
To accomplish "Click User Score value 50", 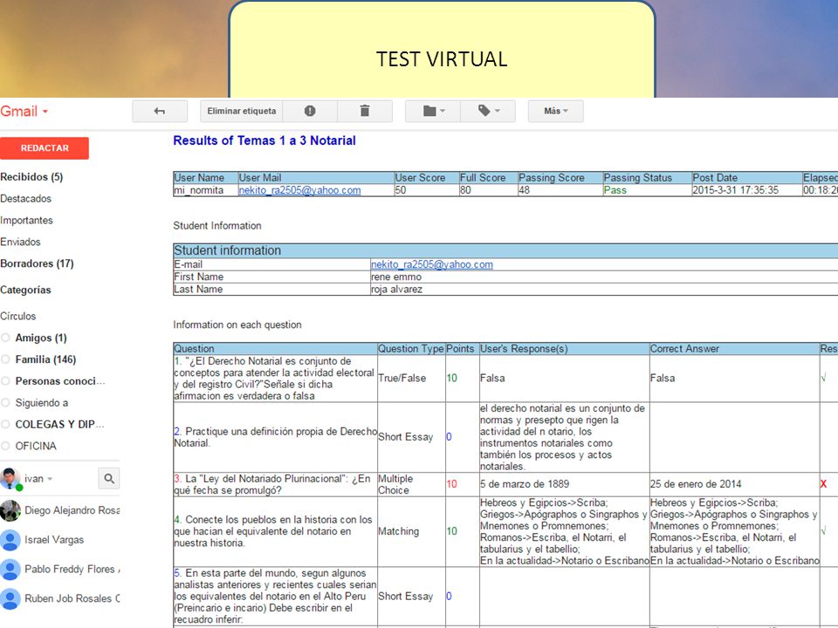I will [x=401, y=190].
